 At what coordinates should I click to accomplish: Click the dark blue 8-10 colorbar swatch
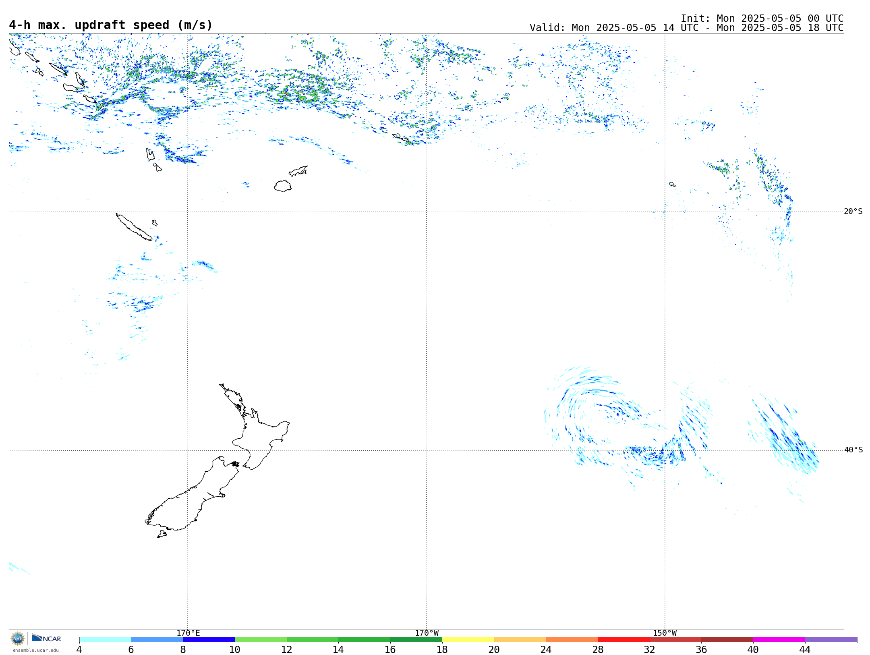click(x=209, y=639)
